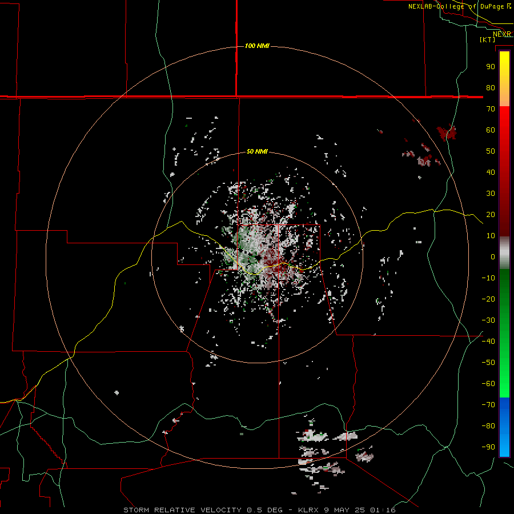Click the 01:16 time stamp
514x514 pixels.
click(x=383, y=510)
